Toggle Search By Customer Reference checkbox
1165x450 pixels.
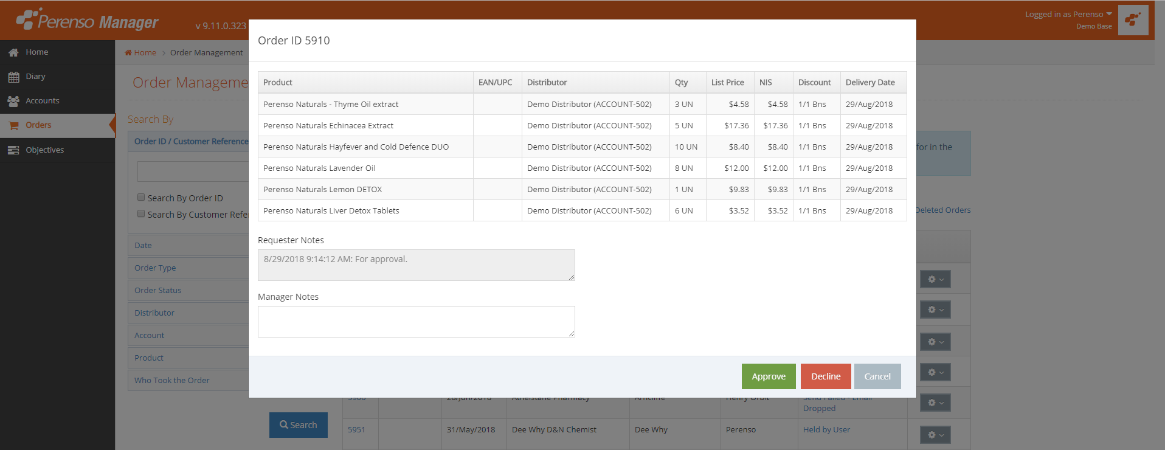[141, 213]
